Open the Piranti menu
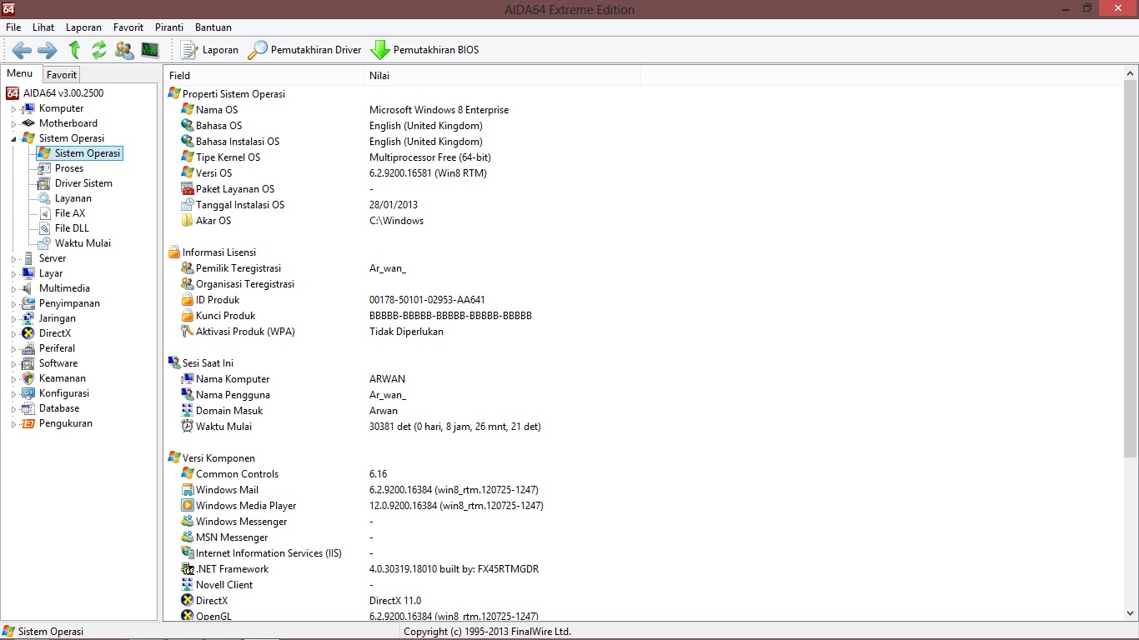Screen dimensions: 1139x640 pos(168,27)
